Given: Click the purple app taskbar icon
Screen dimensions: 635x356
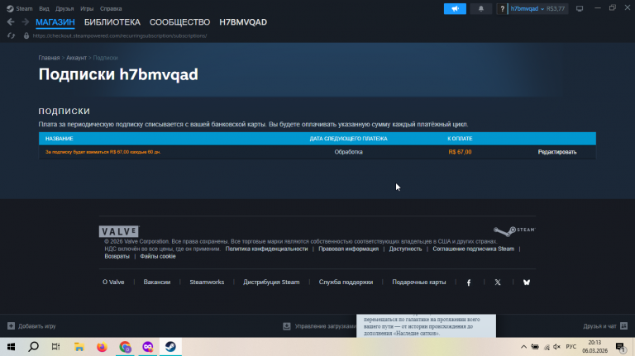Looking at the screenshot, I should coord(148,347).
